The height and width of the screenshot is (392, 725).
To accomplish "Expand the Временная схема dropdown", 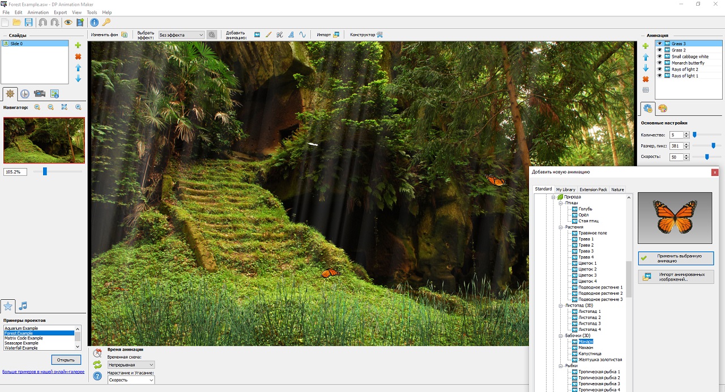I will [x=131, y=365].
